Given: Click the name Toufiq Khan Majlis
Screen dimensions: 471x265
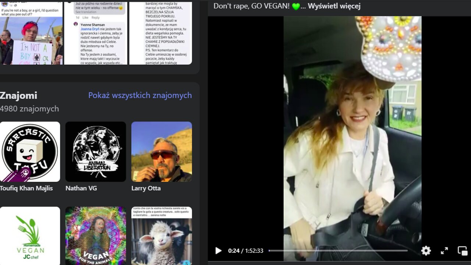Looking at the screenshot, I should click(26, 188).
